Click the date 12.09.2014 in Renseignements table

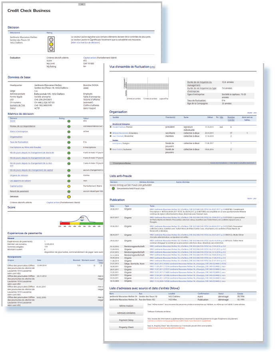pos(41,266)
